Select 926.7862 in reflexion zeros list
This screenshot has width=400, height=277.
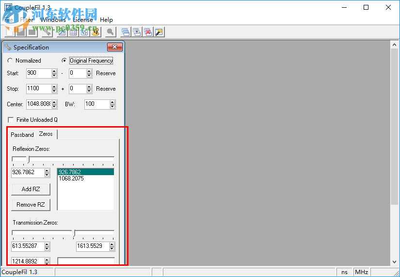click(x=86, y=172)
